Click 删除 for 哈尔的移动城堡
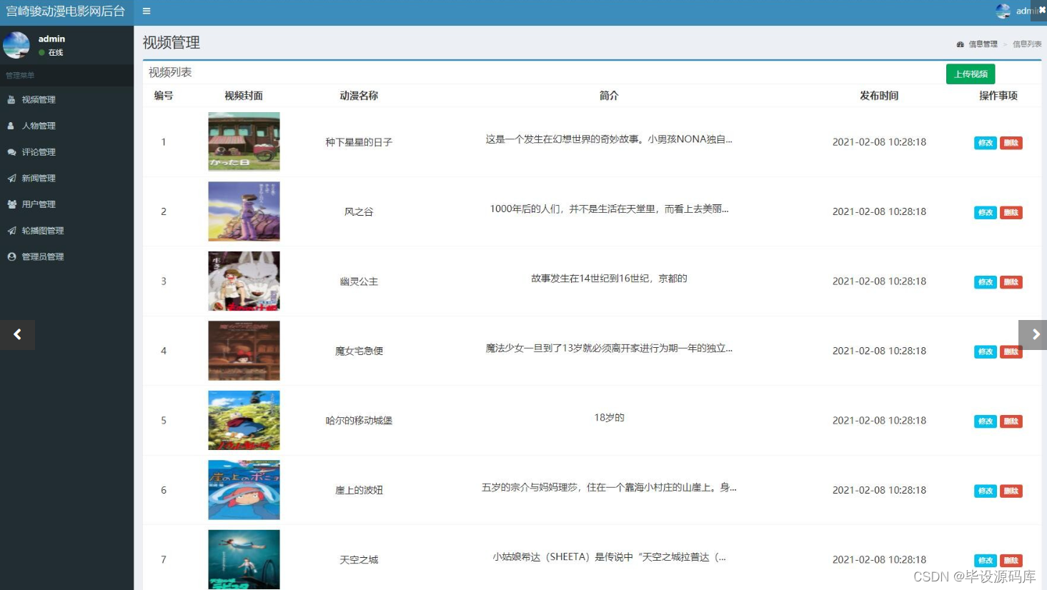Viewport: 1047px width, 590px height. coord(1011,421)
